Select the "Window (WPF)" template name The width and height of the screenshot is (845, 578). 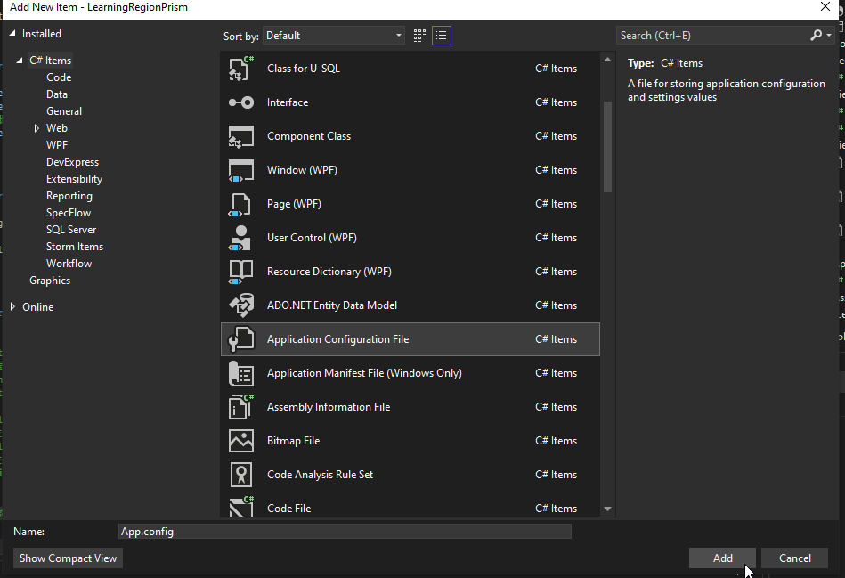(303, 170)
